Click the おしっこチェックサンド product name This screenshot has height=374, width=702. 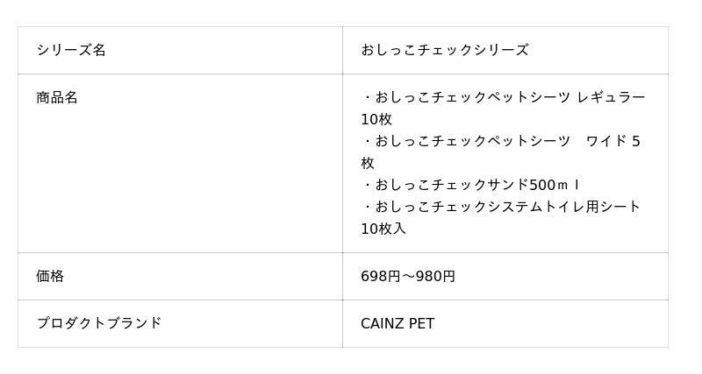pos(452,185)
